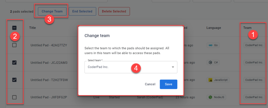This screenshot has height=108, width=268.
Task: Click the End Selected button
Action: (82, 11)
